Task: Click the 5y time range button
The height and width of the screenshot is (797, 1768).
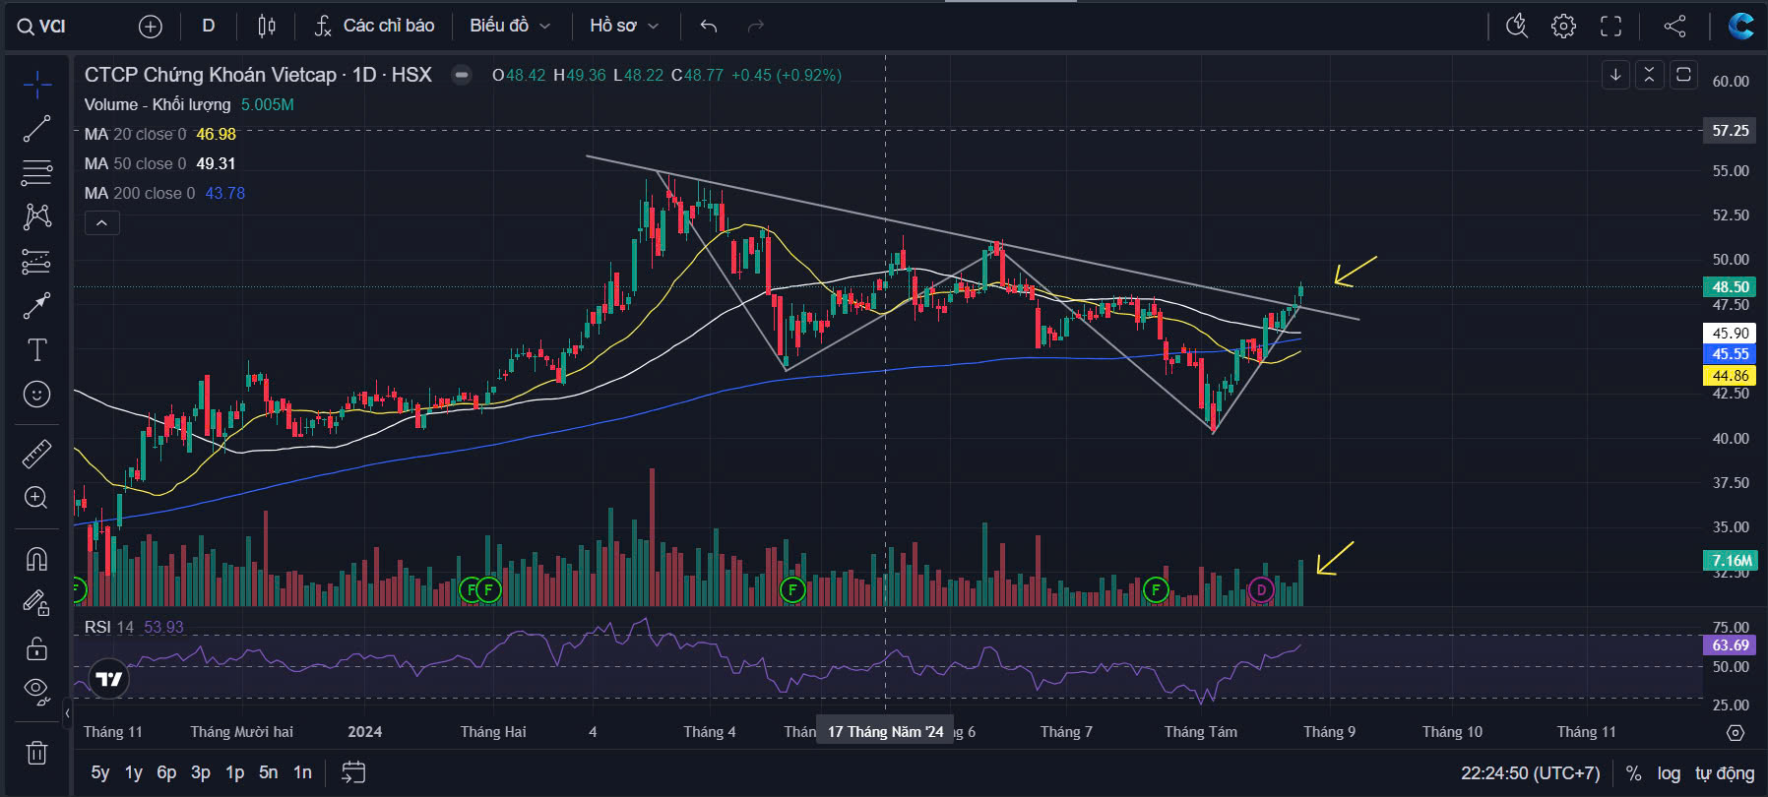Action: pyautogui.click(x=99, y=772)
